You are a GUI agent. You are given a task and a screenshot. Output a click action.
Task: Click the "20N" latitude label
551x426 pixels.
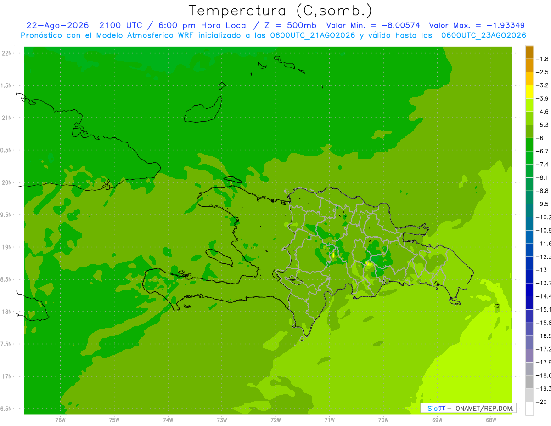(7, 182)
